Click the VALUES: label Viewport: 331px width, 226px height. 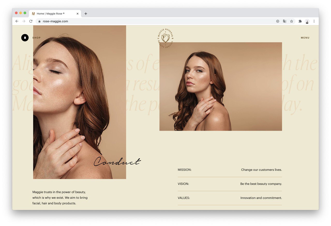pos(184,198)
